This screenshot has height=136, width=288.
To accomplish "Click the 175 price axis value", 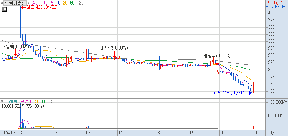I will pyautogui.click(x=271, y=77).
